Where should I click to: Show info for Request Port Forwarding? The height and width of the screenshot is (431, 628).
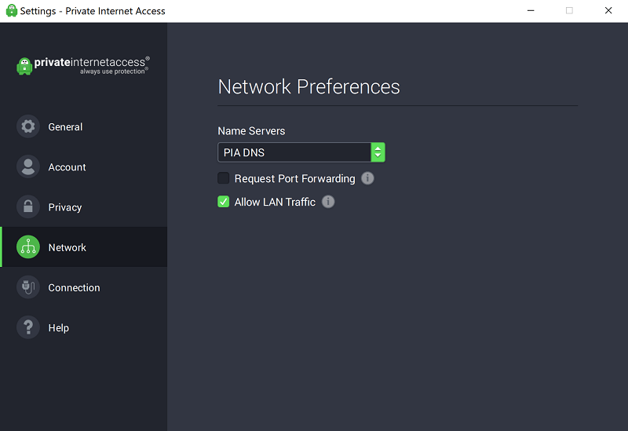tap(367, 178)
